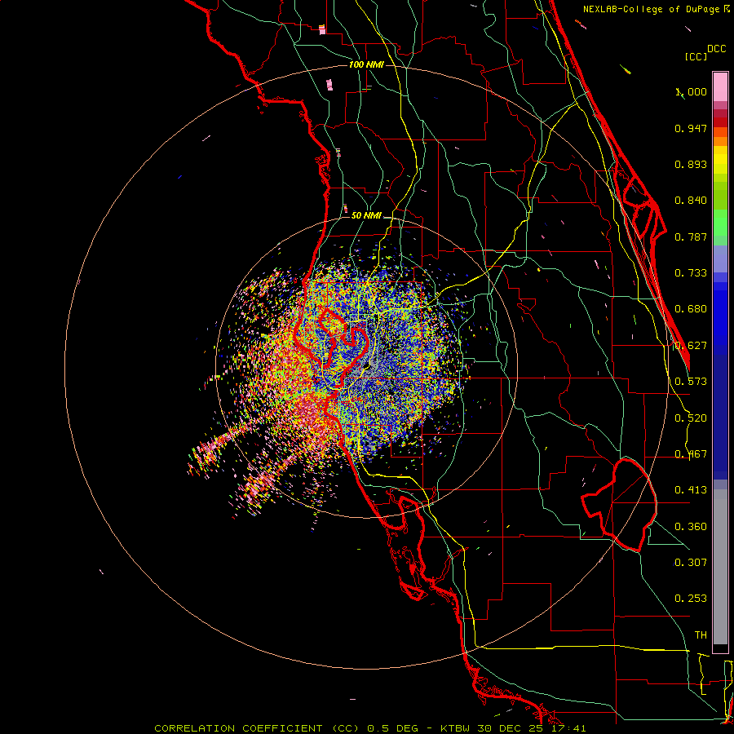The height and width of the screenshot is (734, 734).
Task: Pick the orange segment of color bar
Action: point(720,141)
